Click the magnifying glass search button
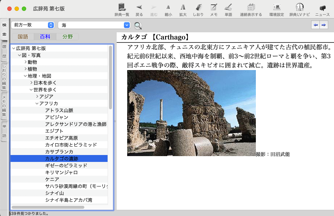Viewport: 334px width, 216px height. (x=138, y=25)
